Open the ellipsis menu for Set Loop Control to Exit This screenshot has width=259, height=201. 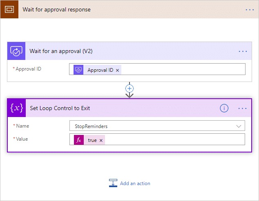click(242, 108)
